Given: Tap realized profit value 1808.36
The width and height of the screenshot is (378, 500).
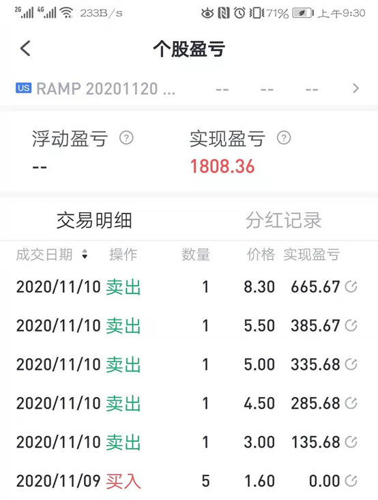Looking at the screenshot, I should click(222, 166).
